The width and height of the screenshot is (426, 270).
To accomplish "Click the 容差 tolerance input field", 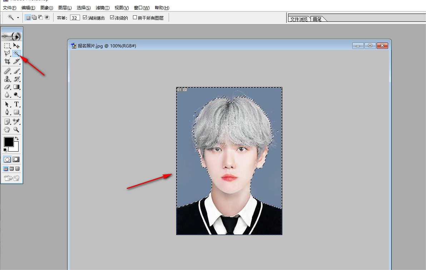I will tap(75, 17).
